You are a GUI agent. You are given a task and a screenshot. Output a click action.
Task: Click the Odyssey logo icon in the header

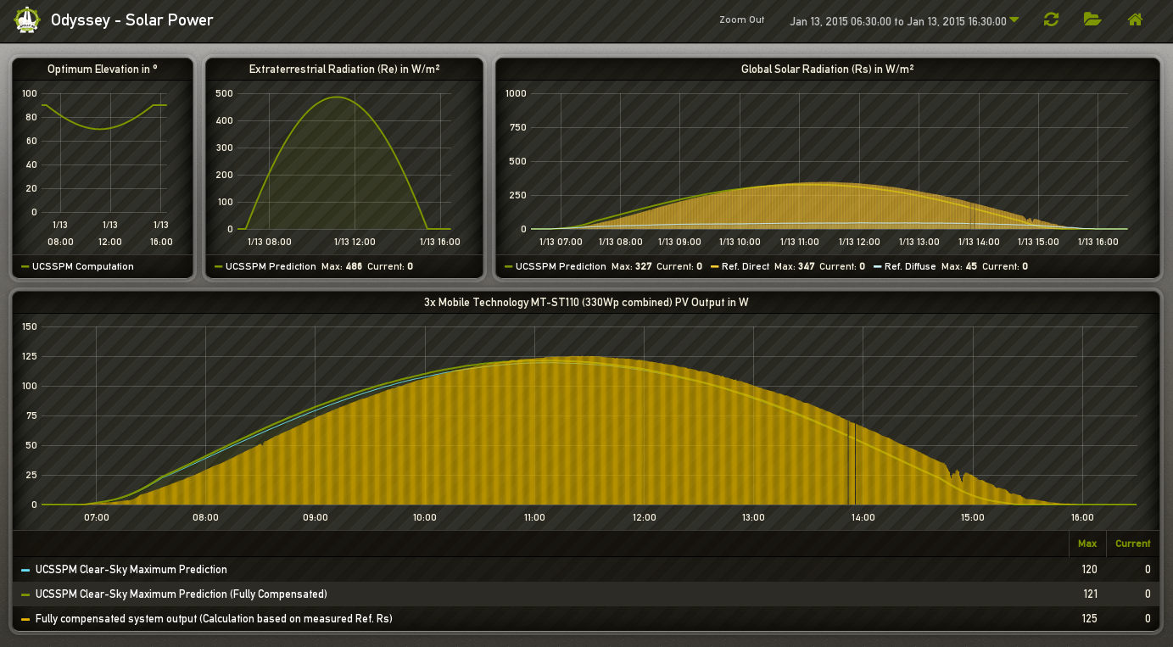pyautogui.click(x=27, y=20)
